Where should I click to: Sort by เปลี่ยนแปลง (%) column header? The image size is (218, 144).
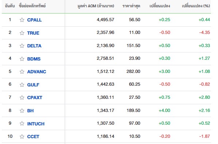point(196,6)
